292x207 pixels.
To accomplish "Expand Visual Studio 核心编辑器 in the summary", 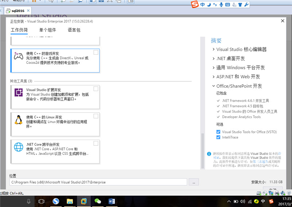I will coord(214,49).
